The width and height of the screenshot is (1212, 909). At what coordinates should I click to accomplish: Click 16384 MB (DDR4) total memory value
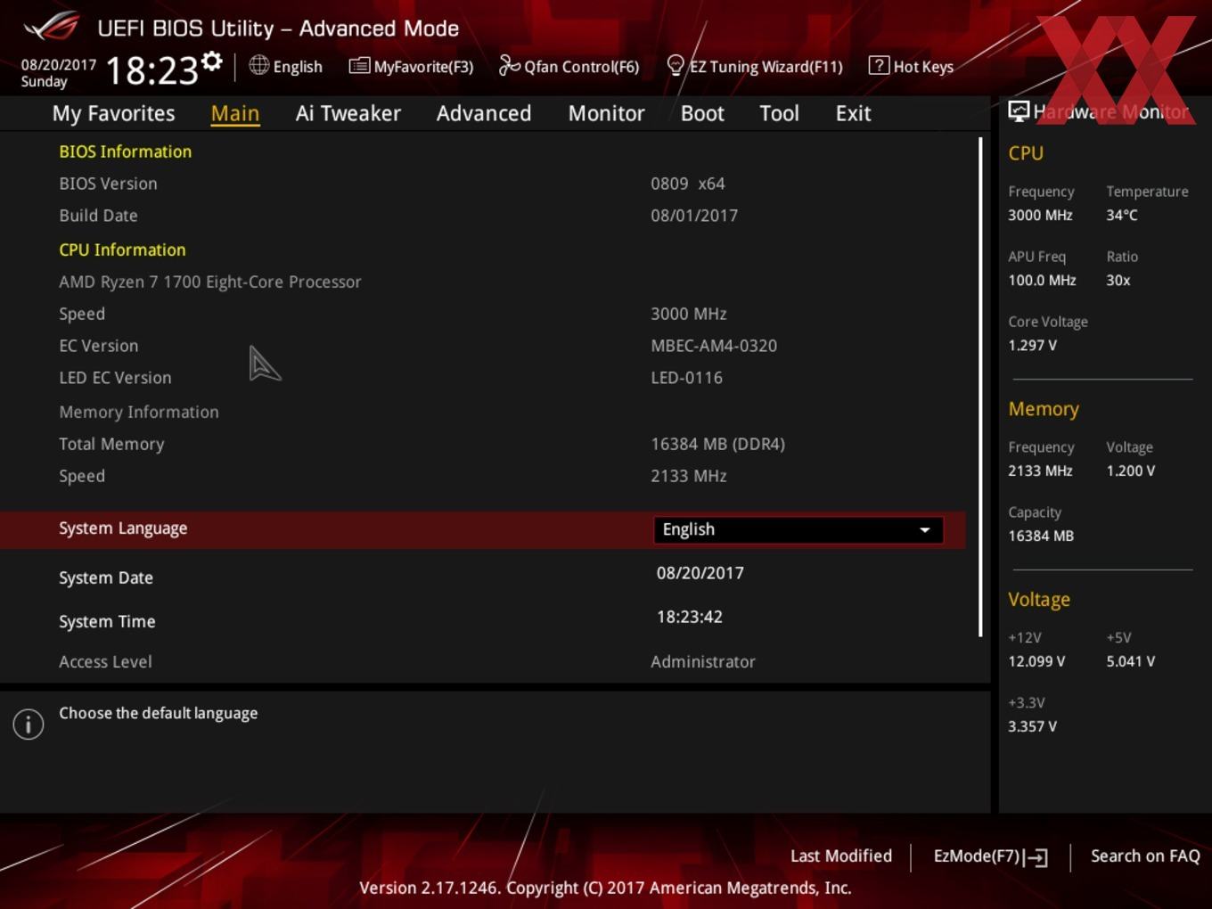[718, 444]
